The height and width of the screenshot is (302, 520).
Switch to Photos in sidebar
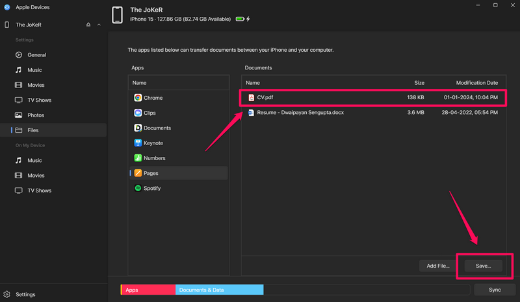click(x=36, y=115)
